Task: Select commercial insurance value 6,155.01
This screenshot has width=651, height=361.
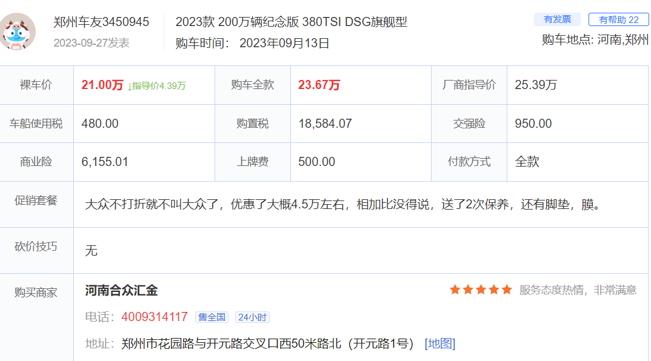Action: point(105,162)
